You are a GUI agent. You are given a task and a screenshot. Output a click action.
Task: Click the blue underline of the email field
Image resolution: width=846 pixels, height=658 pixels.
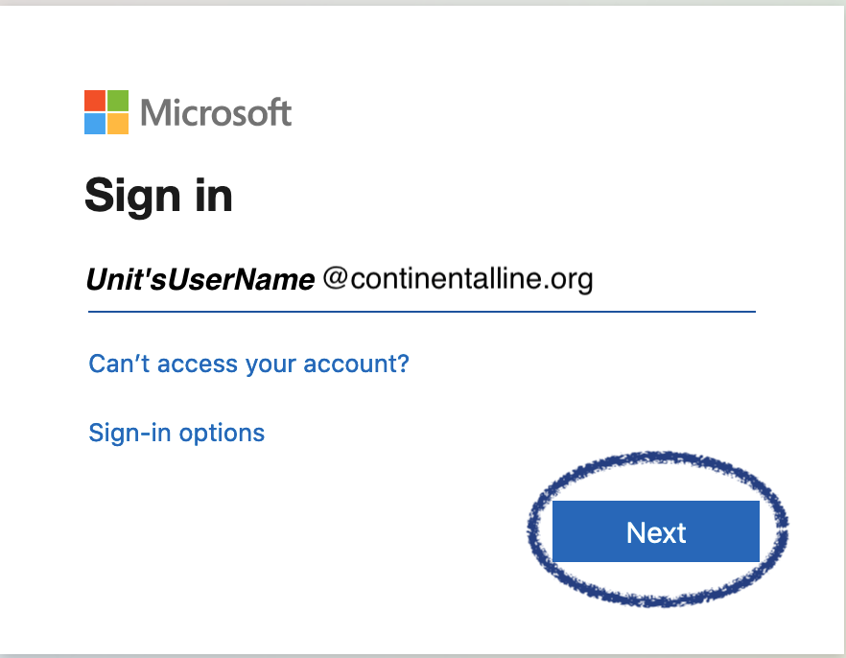[x=422, y=311]
